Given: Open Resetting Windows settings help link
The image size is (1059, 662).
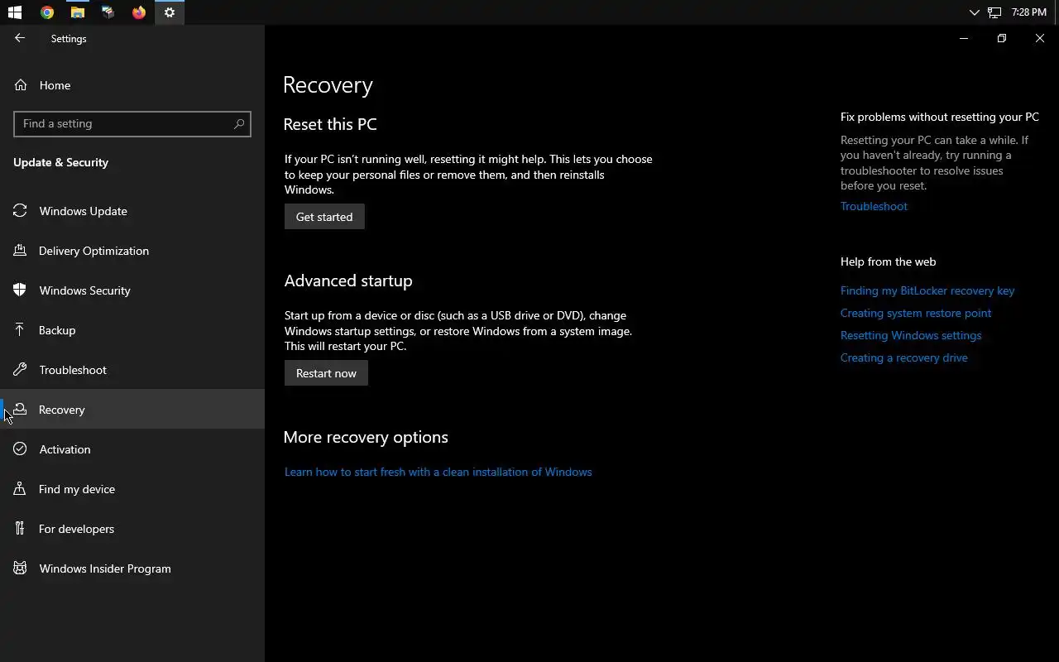Looking at the screenshot, I should pyautogui.click(x=911, y=335).
